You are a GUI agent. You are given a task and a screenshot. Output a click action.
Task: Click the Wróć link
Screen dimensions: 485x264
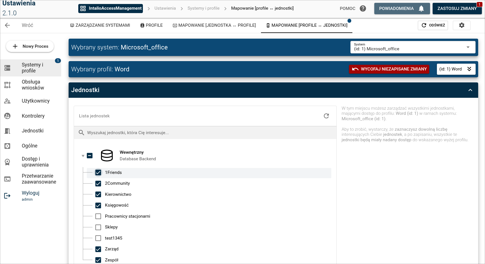click(x=27, y=25)
